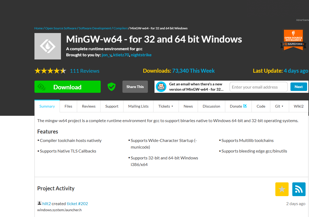Image resolution: width=309 pixels, height=217 pixels.
Task: Expand the Git dropdown tab
Action: click(279, 106)
